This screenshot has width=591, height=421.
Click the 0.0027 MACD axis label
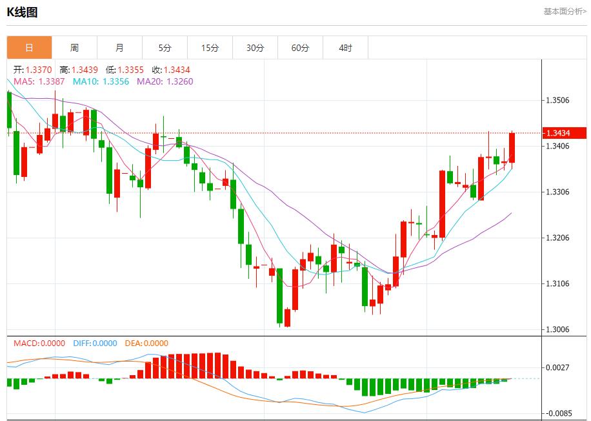[559, 367]
